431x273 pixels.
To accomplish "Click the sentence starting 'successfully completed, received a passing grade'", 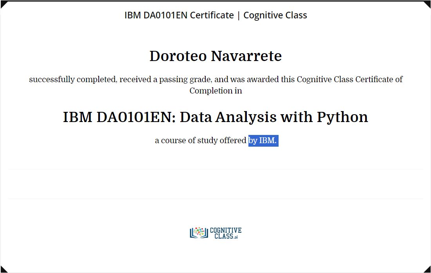I will 215,85.
